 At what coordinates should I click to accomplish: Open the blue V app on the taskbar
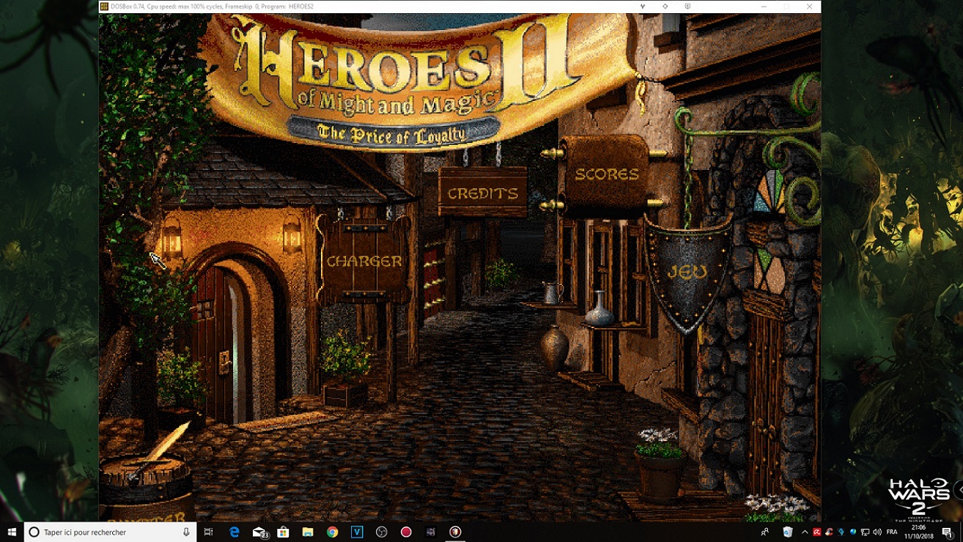point(357,532)
